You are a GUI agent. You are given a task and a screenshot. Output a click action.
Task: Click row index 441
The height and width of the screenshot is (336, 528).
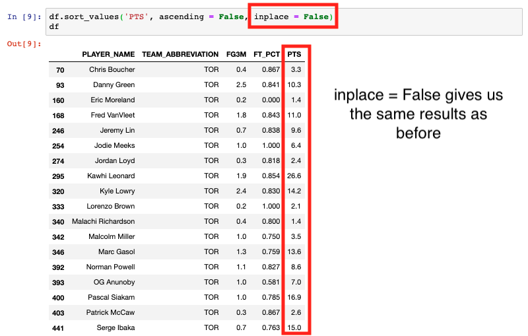[x=58, y=328]
